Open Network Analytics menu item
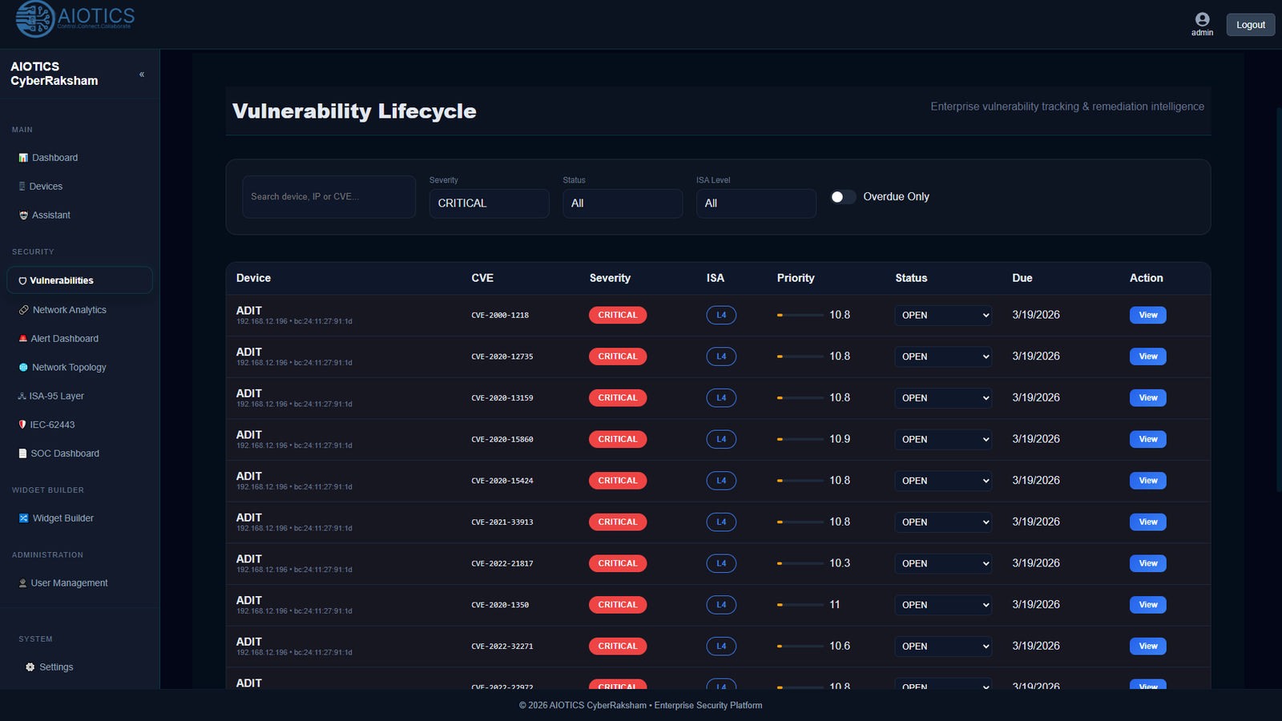This screenshot has height=721, width=1282. tap(79, 310)
